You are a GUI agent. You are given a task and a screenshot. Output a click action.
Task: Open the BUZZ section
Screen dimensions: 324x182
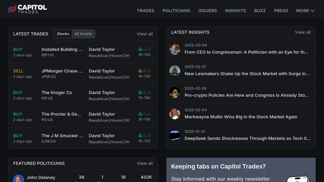(260, 11)
